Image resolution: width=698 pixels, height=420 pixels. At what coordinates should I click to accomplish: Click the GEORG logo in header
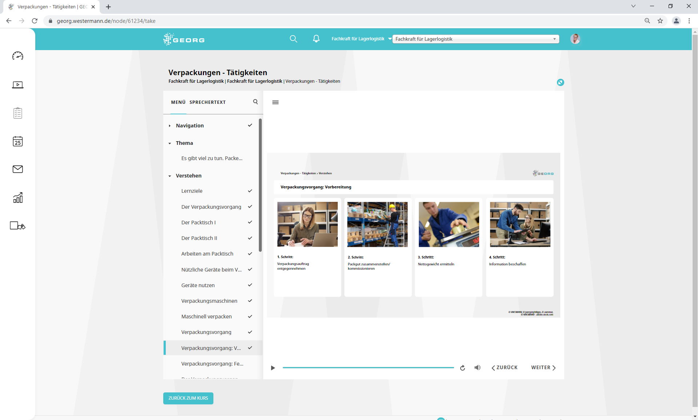[x=184, y=39]
